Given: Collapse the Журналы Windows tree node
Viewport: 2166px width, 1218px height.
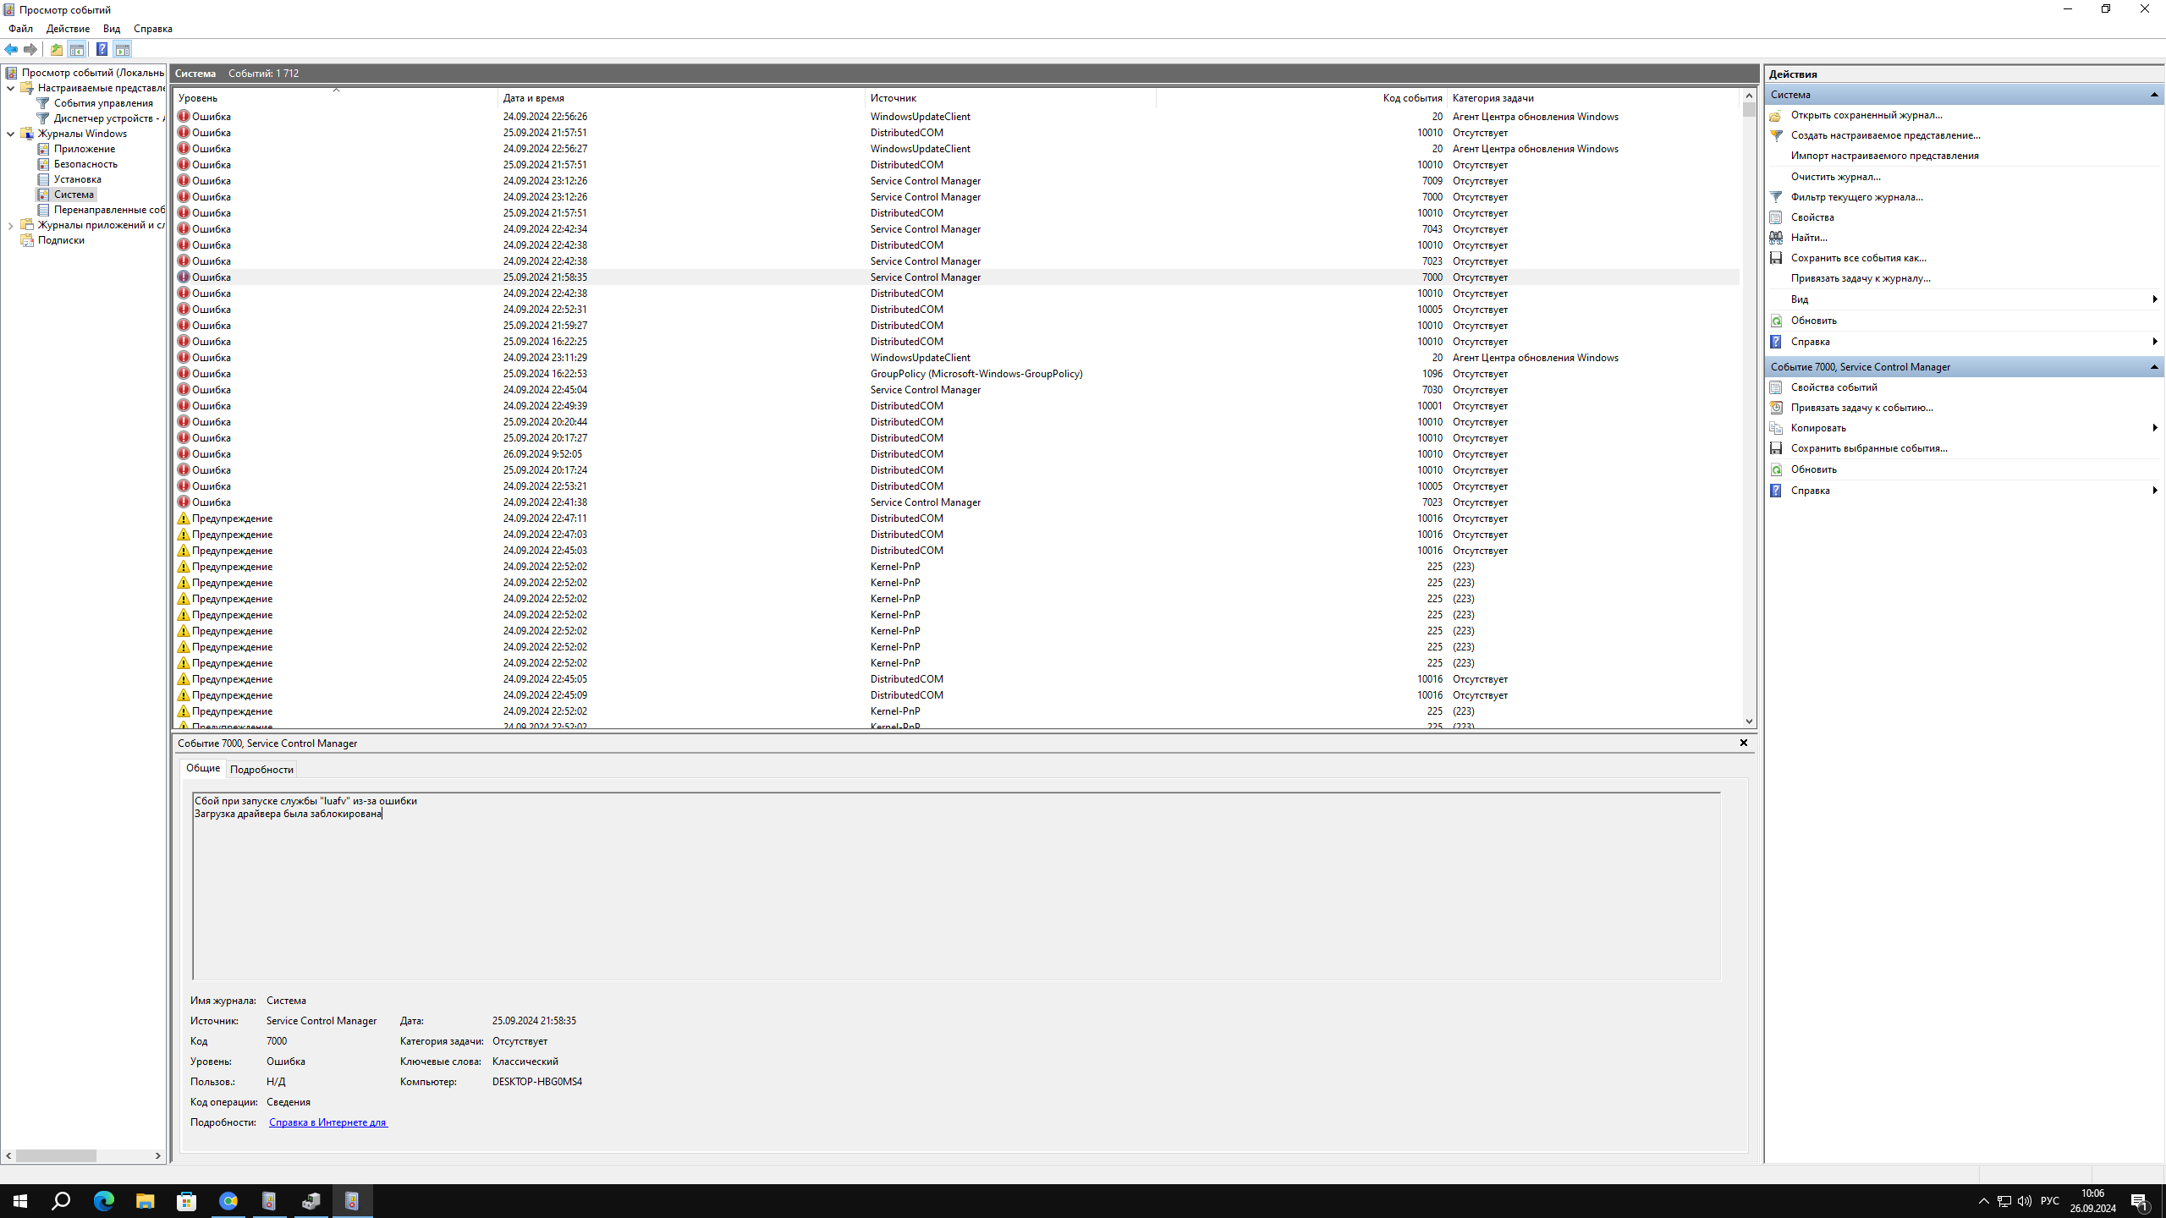Looking at the screenshot, I should tap(10, 134).
